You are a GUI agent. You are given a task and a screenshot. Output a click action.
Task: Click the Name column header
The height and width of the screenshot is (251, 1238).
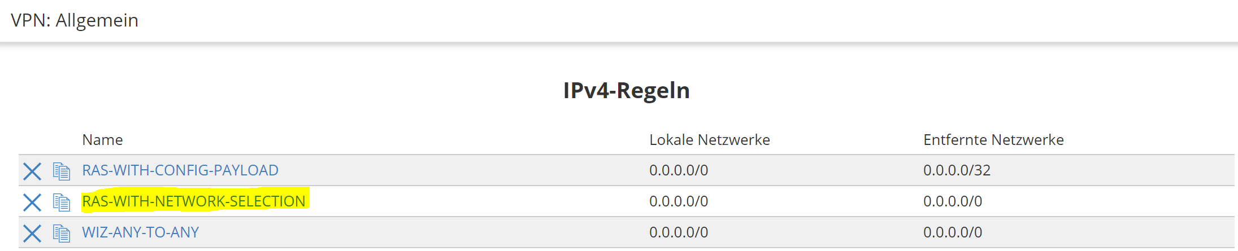click(102, 140)
